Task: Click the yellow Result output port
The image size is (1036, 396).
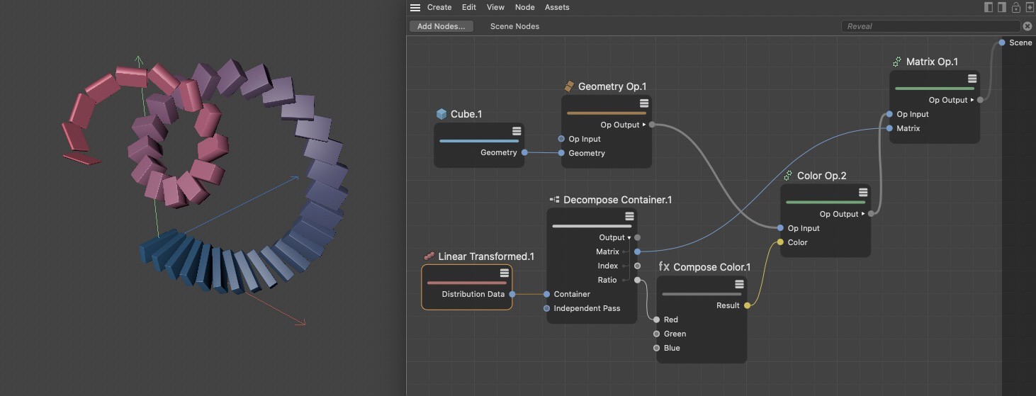Action: click(748, 305)
